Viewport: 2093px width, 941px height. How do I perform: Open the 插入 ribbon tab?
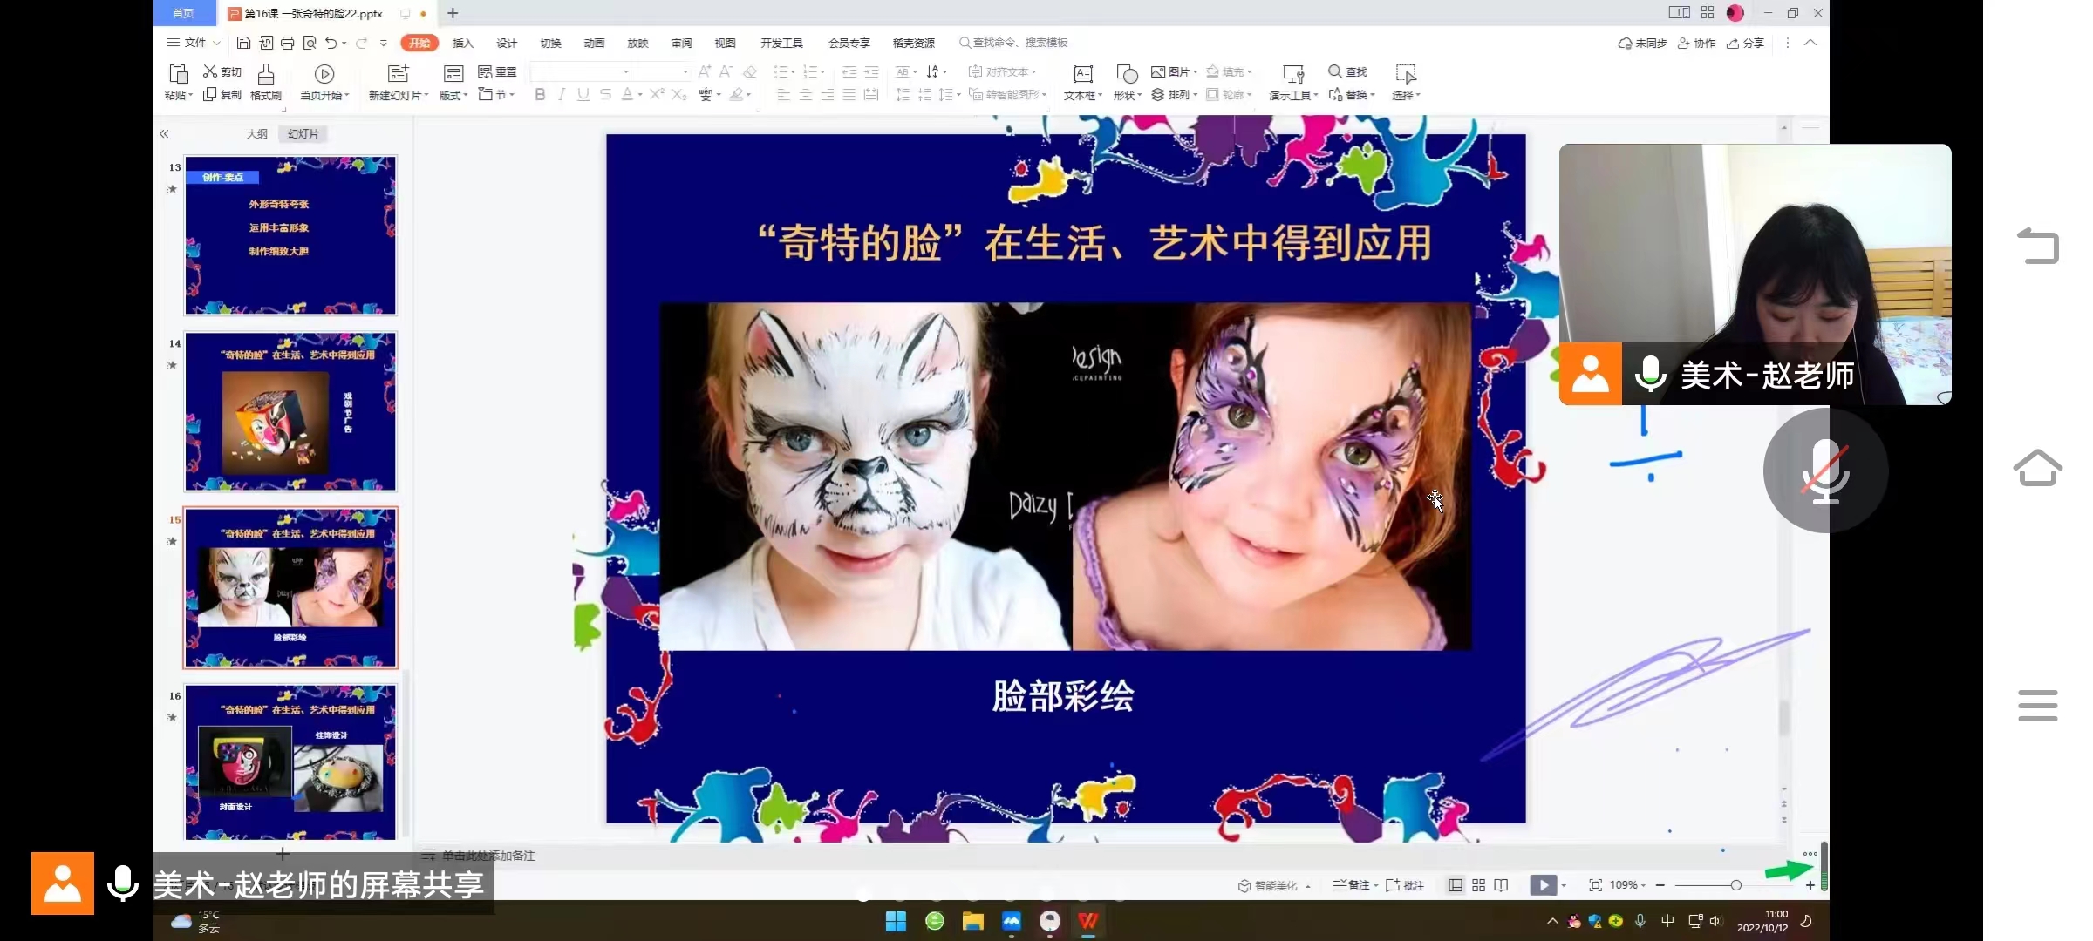tap(463, 43)
